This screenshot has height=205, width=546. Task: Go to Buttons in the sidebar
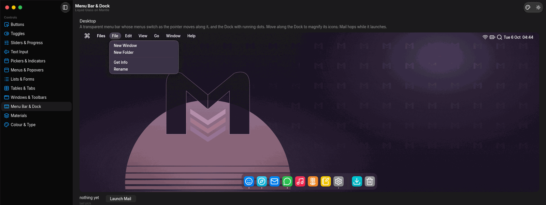point(36,25)
